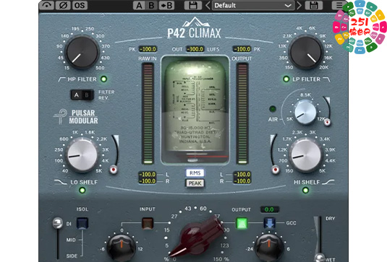Click the HI SHELF curve symbol
Image resolution: width=387 pixels, height=262 pixels.
(x=328, y=182)
